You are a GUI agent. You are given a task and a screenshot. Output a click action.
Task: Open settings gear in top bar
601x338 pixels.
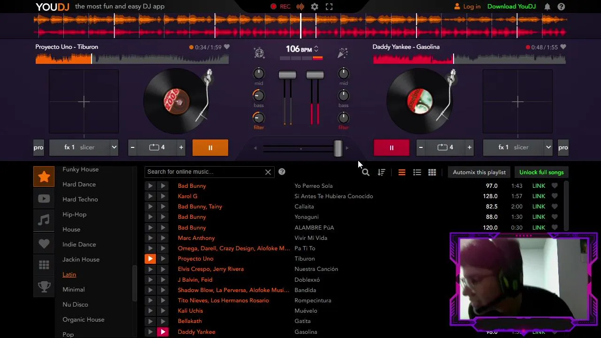pos(315,7)
